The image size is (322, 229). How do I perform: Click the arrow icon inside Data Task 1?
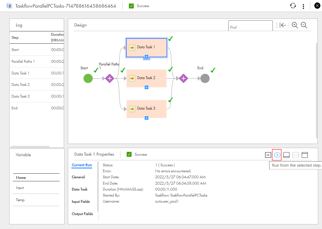tap(132, 48)
